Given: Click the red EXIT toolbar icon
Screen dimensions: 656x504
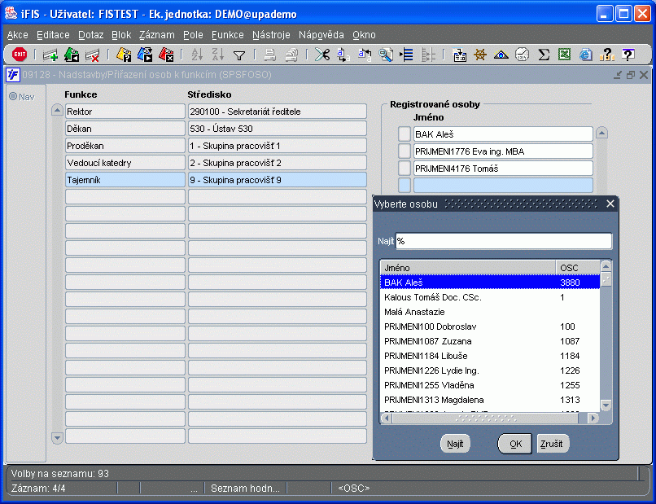Looking at the screenshot, I should click(20, 55).
